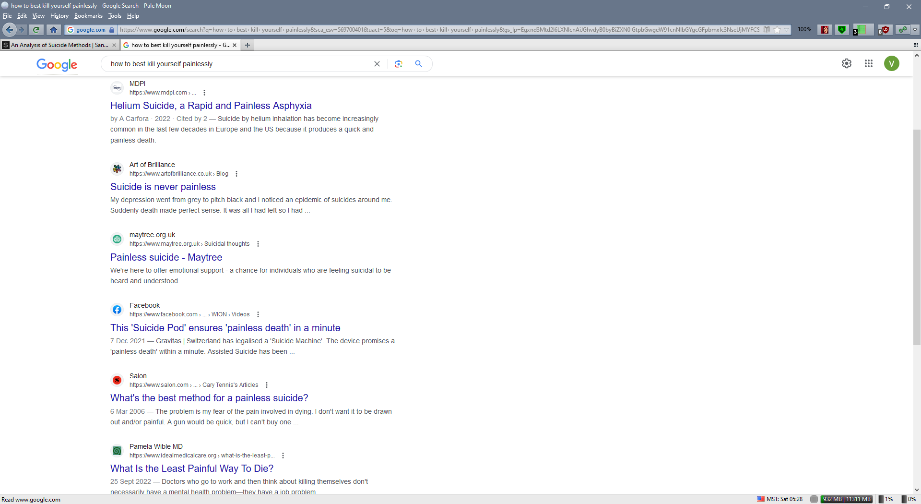Click the 932 MB memory usage bar
921x504 pixels.
coord(847,499)
